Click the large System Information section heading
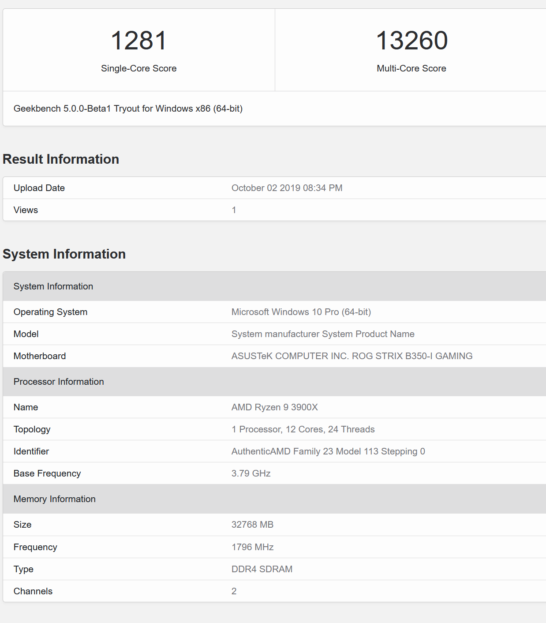Image resolution: width=546 pixels, height=623 pixels. pos(64,254)
